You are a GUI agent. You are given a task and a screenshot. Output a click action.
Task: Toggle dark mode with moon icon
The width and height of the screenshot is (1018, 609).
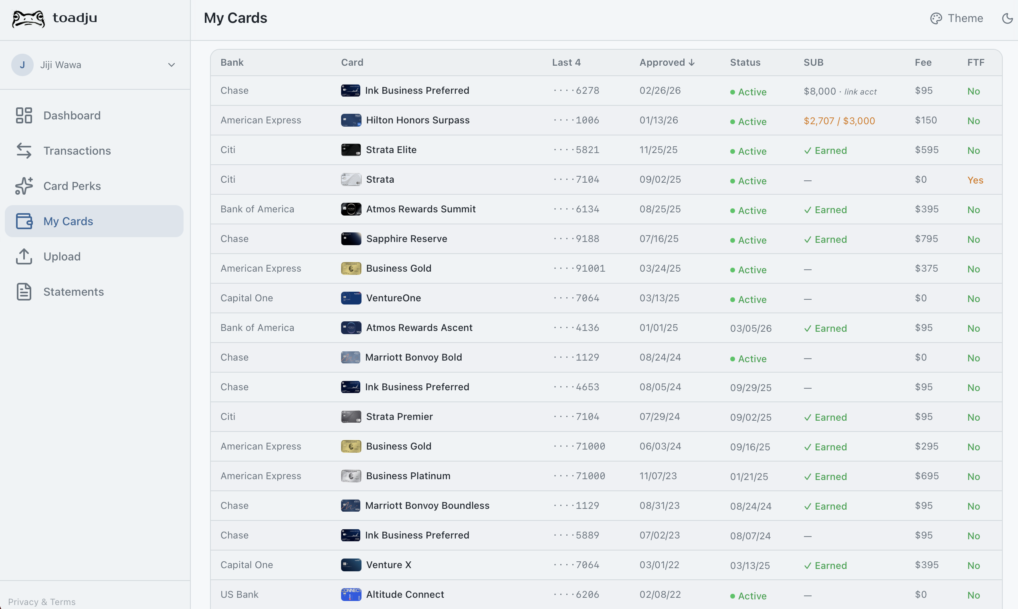click(1007, 18)
